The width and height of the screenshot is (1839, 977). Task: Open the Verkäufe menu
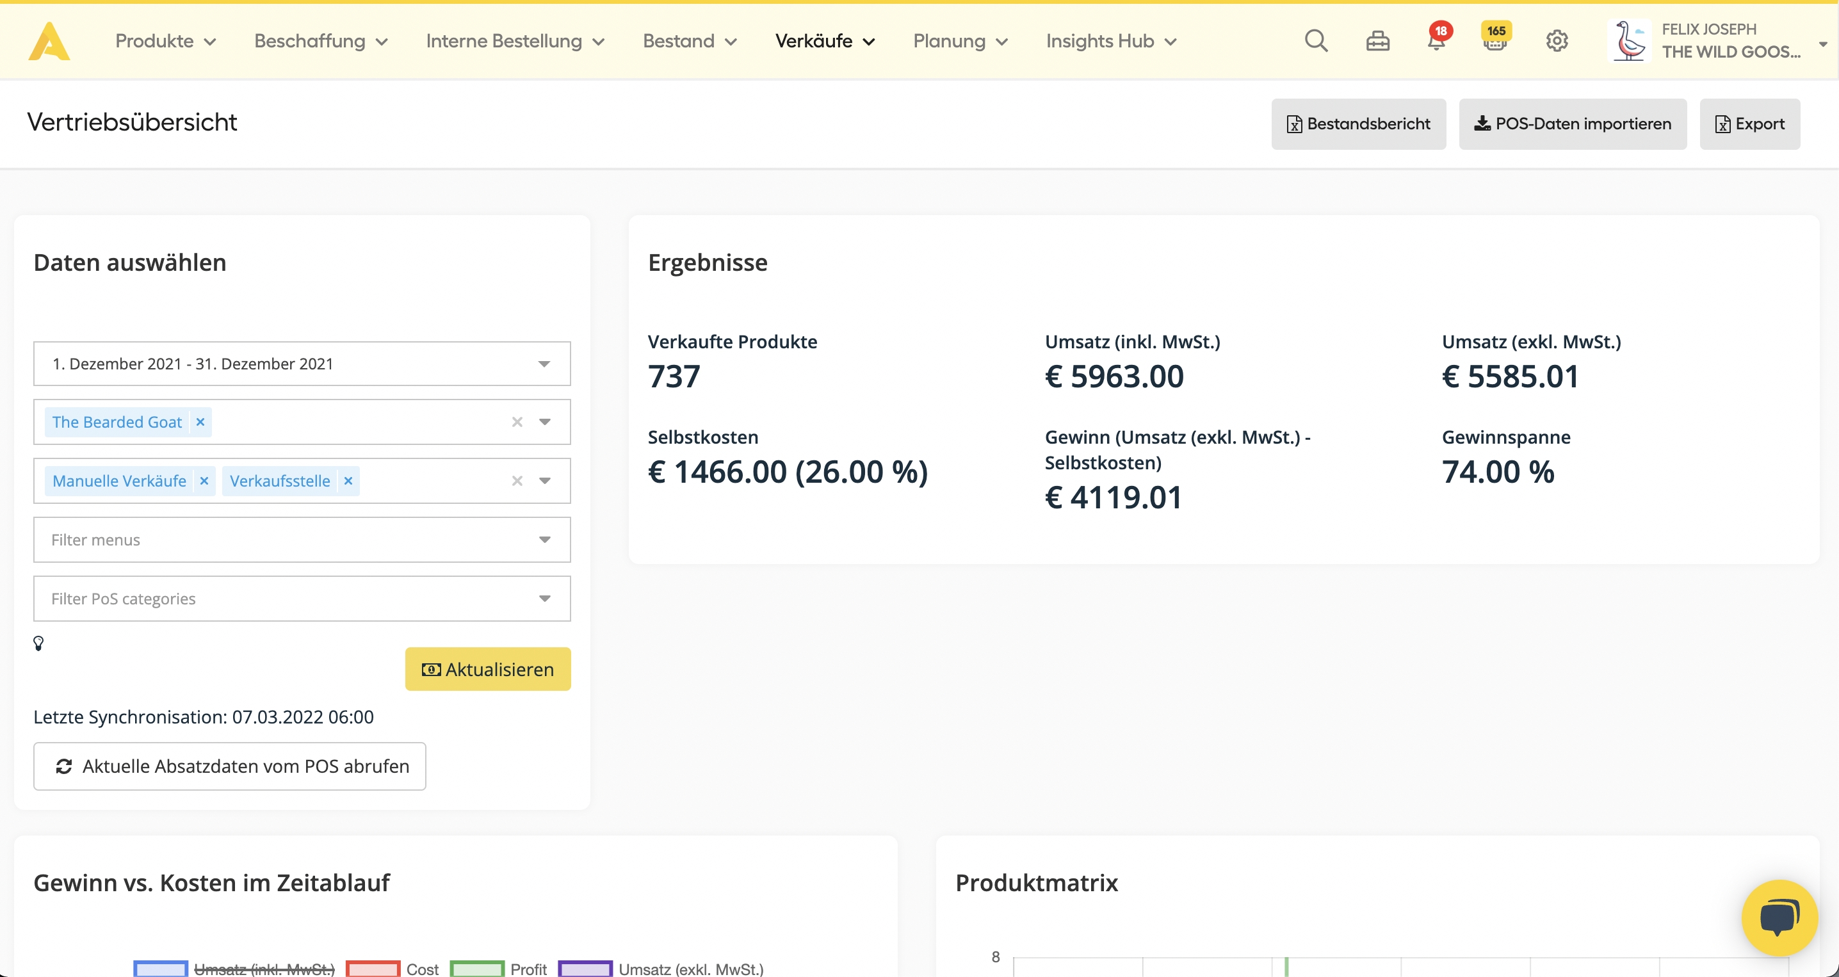825,42
